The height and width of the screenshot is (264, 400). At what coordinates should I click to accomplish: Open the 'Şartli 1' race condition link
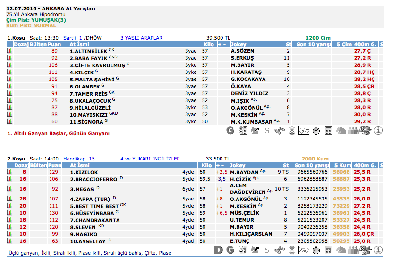(x=72, y=38)
